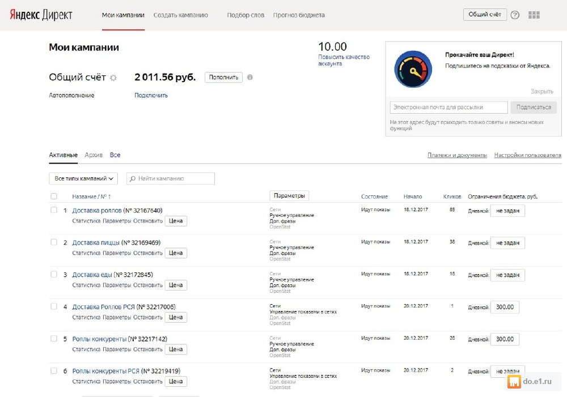567x397 pixels.
Task: Click Повысить качество аккаунта link
Action: point(344,61)
